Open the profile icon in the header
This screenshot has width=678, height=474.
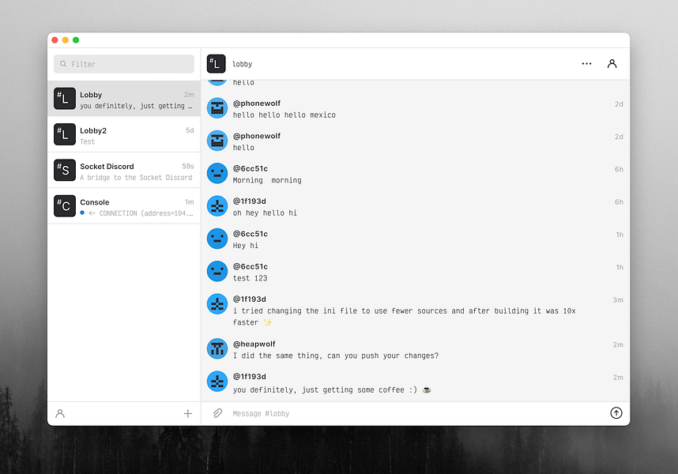point(612,63)
